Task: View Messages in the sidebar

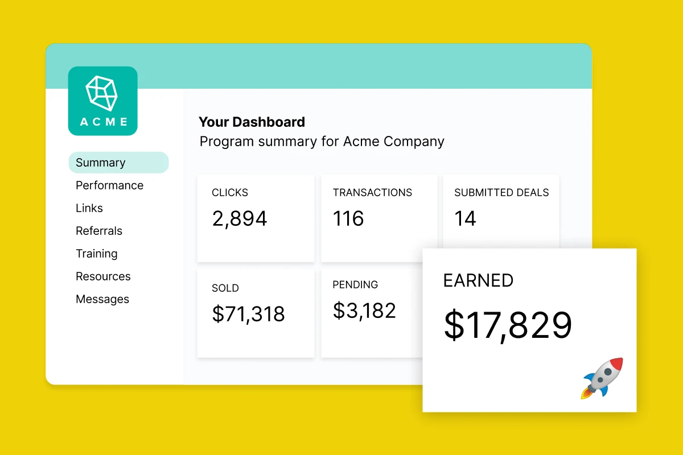Action: click(x=102, y=299)
